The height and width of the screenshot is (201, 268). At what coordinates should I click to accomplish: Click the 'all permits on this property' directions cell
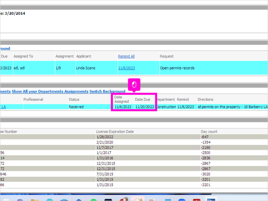click(x=233, y=107)
